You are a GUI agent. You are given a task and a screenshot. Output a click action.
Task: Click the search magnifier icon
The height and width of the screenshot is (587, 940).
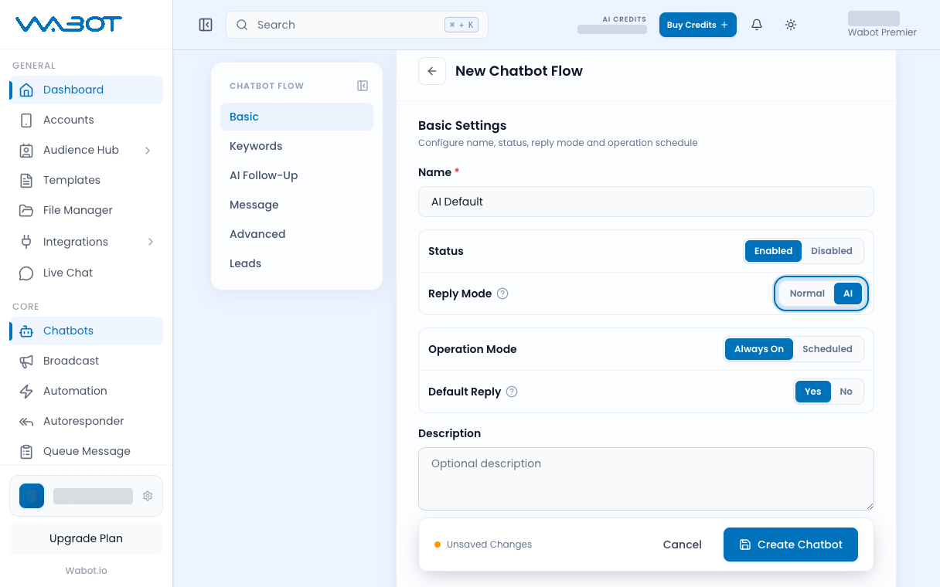pyautogui.click(x=242, y=25)
